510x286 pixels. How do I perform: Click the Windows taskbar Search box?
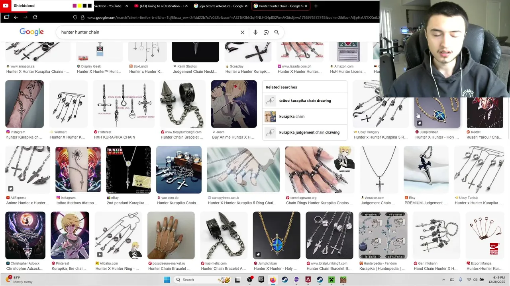[x=202, y=280]
